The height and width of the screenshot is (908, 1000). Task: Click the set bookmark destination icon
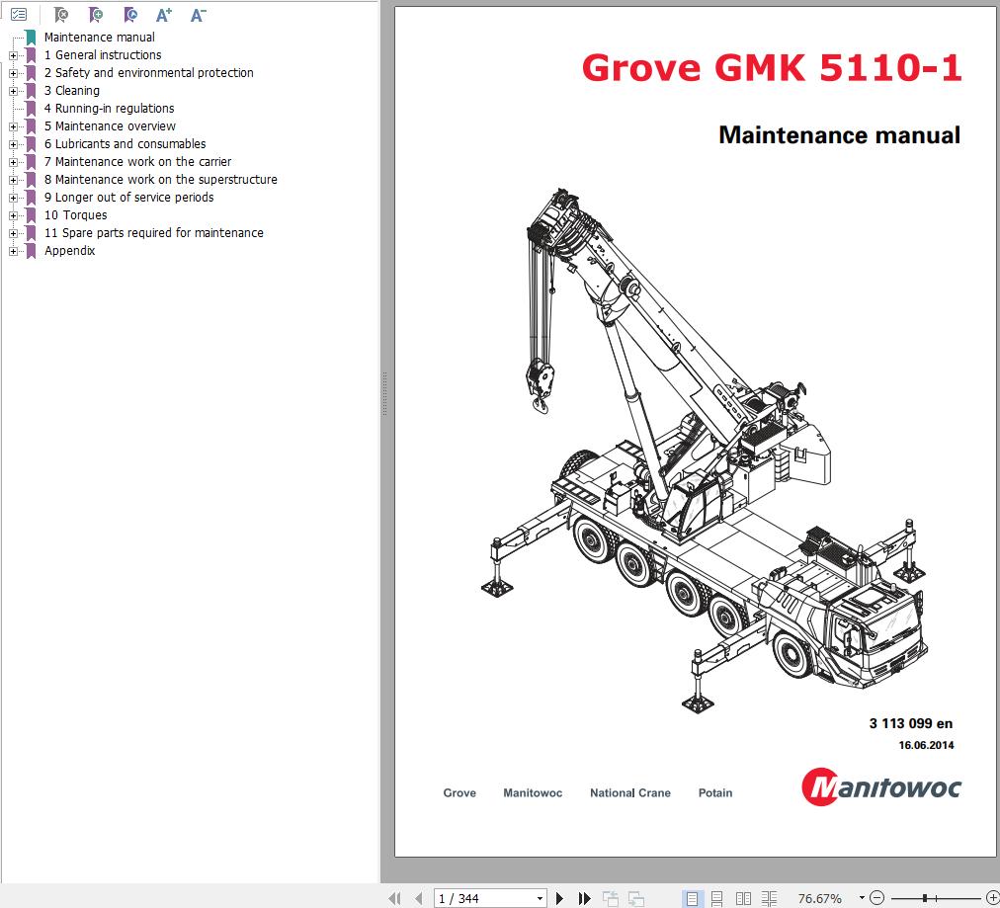[x=130, y=14]
